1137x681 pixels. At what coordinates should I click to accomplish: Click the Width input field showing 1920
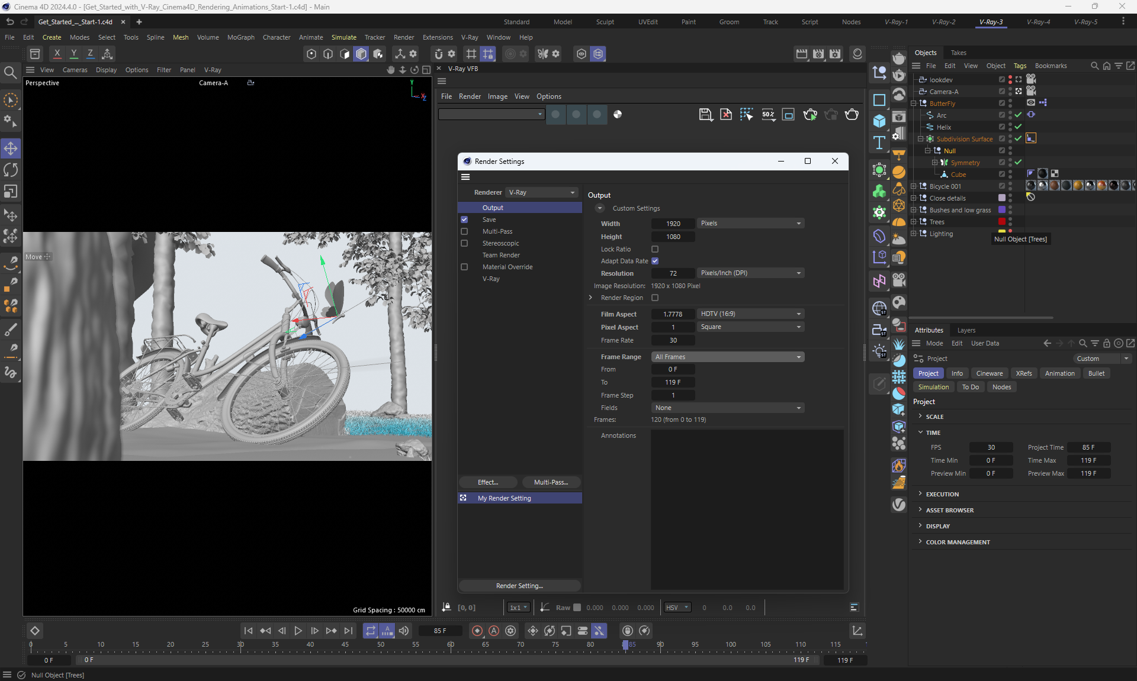tap(673, 224)
